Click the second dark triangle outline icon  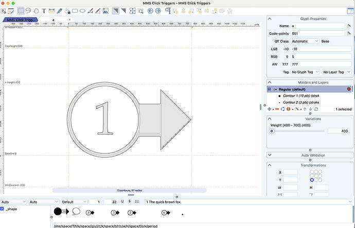click(123, 11)
